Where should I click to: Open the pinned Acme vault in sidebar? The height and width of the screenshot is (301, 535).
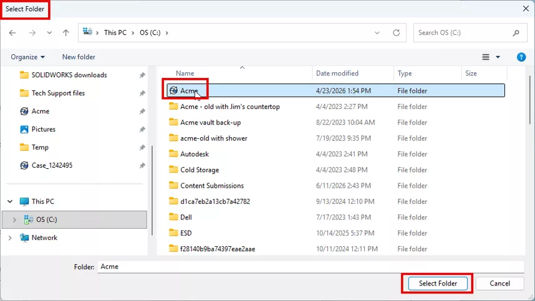pos(41,111)
